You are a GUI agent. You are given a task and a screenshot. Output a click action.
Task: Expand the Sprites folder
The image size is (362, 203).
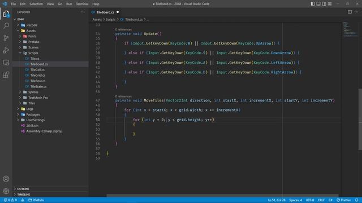pos(50,92)
